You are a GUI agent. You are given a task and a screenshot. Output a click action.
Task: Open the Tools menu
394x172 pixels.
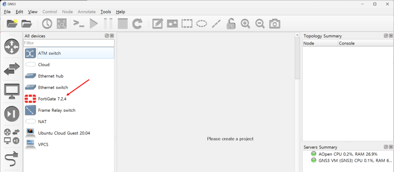106,12
